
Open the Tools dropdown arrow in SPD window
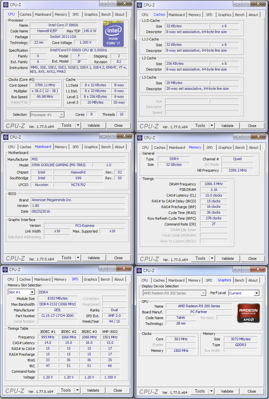(77, 390)
